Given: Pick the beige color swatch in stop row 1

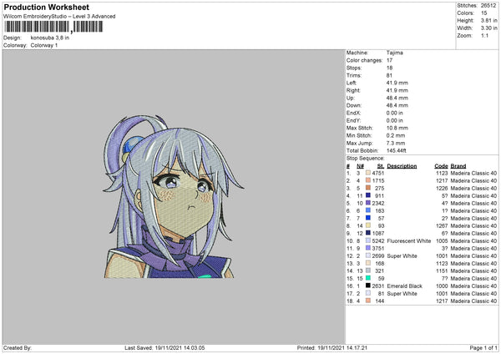Looking at the screenshot, I should point(368,173).
